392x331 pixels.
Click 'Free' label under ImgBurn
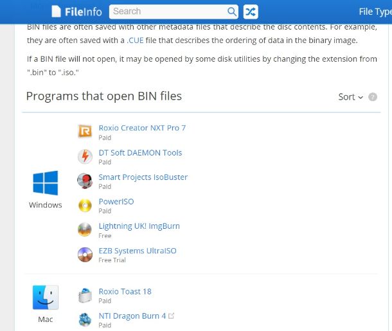[105, 236]
